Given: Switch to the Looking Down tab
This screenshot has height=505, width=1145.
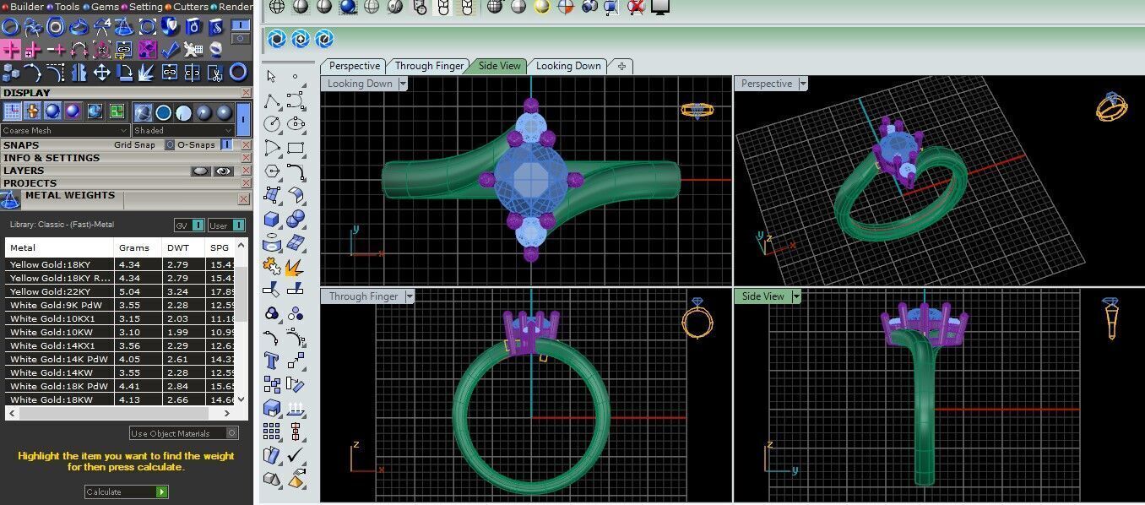Looking at the screenshot, I should (x=568, y=66).
